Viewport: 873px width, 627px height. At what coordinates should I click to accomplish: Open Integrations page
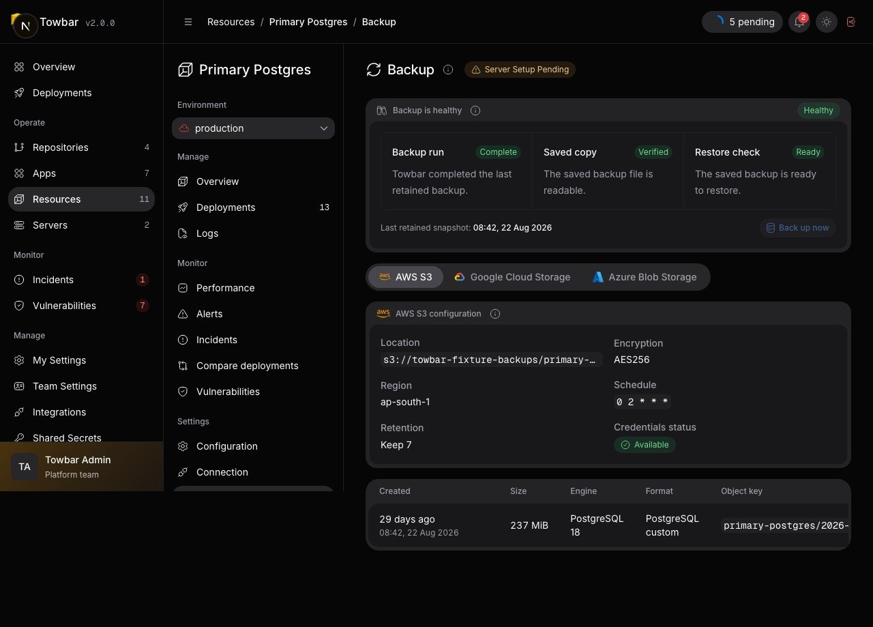click(x=81, y=412)
